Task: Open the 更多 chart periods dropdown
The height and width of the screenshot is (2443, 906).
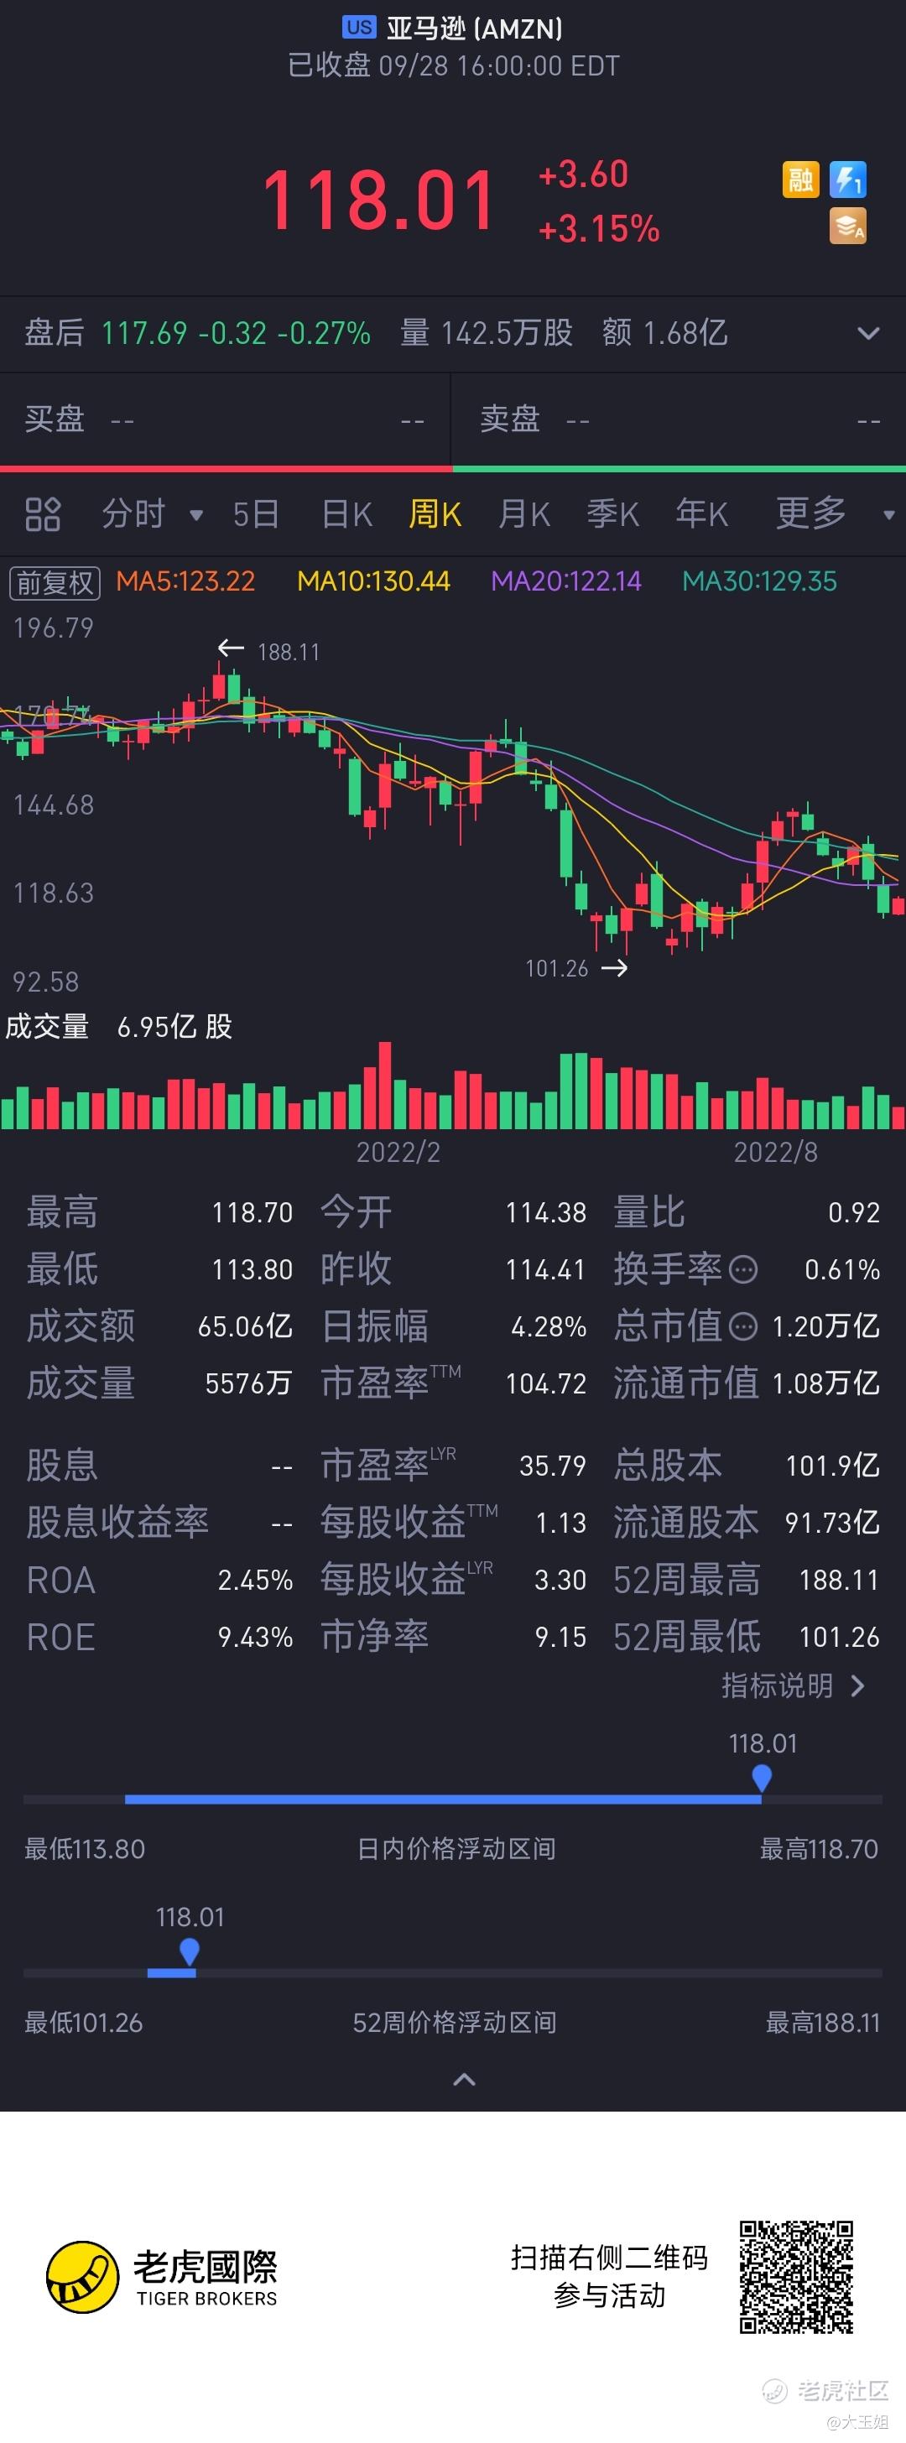Action: point(835,514)
